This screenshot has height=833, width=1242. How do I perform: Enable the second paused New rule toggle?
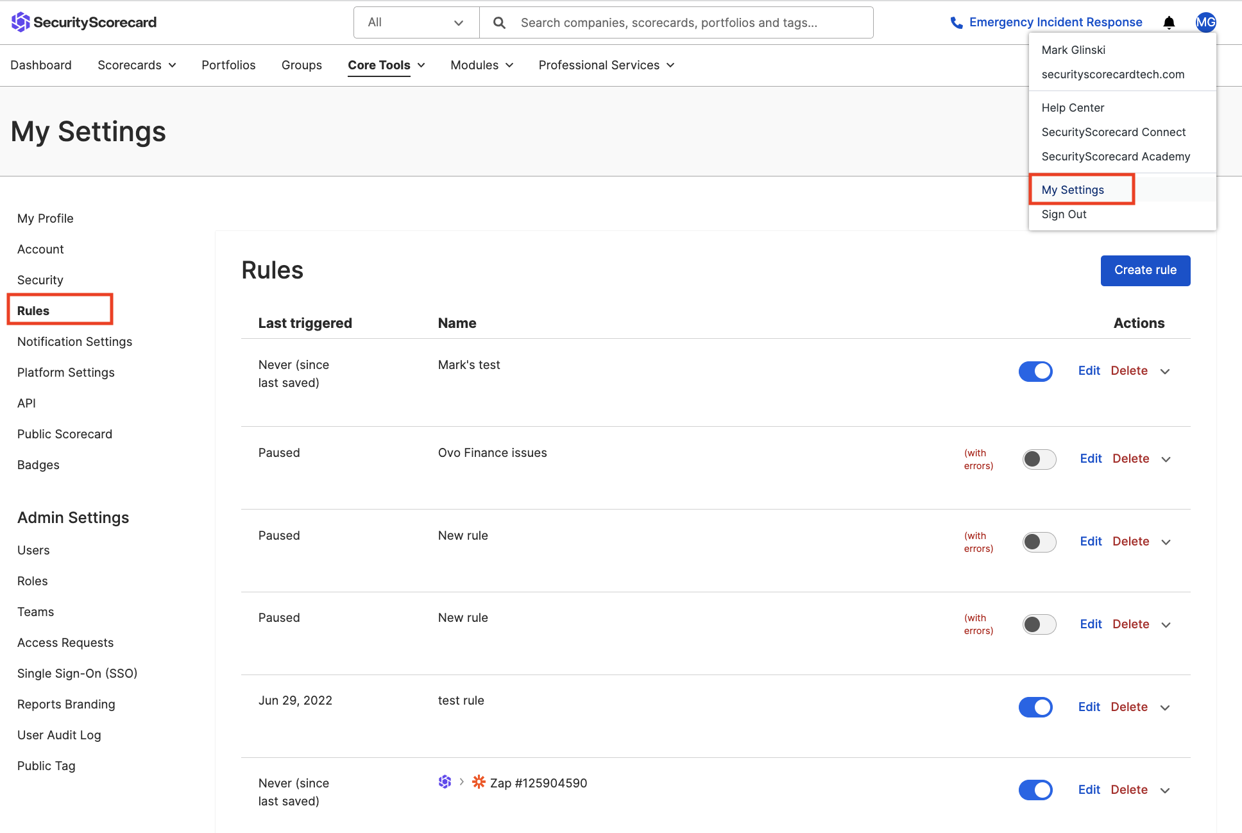coord(1039,624)
